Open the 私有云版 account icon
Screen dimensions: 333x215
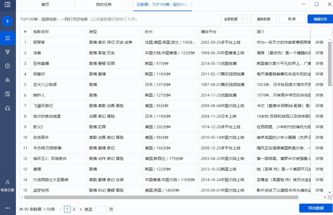(x=8, y=186)
